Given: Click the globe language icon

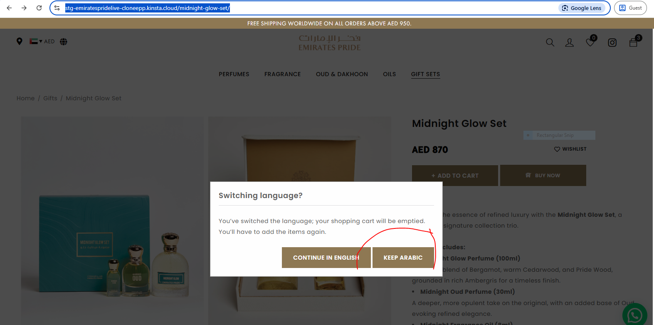Looking at the screenshot, I should click(64, 42).
